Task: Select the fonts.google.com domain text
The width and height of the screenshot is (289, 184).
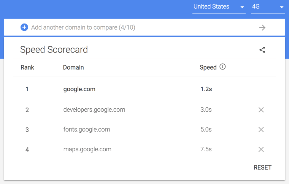Action: pos(87,130)
